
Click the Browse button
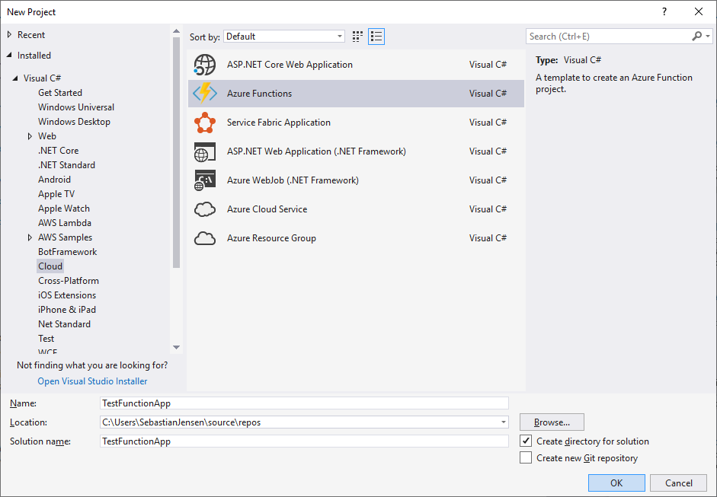coord(552,422)
